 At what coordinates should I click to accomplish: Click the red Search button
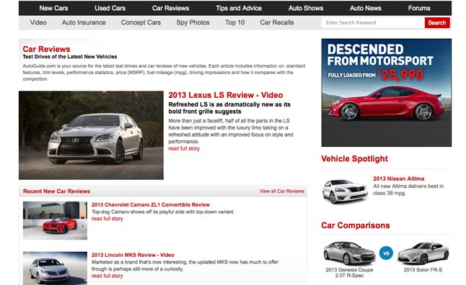[437, 22]
